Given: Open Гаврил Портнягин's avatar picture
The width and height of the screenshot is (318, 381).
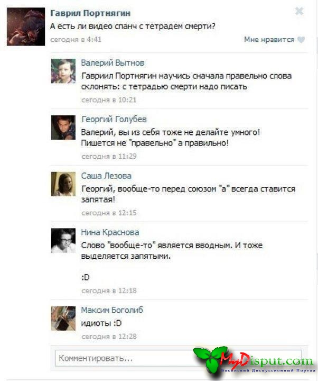Looking at the screenshot, I should click(26, 27).
